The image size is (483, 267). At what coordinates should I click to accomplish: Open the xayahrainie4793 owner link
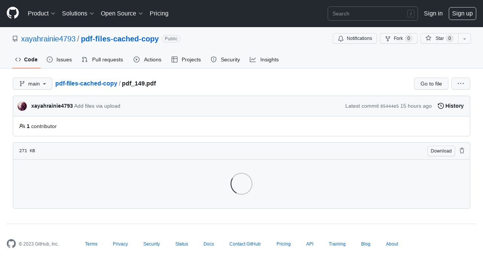tap(48, 39)
